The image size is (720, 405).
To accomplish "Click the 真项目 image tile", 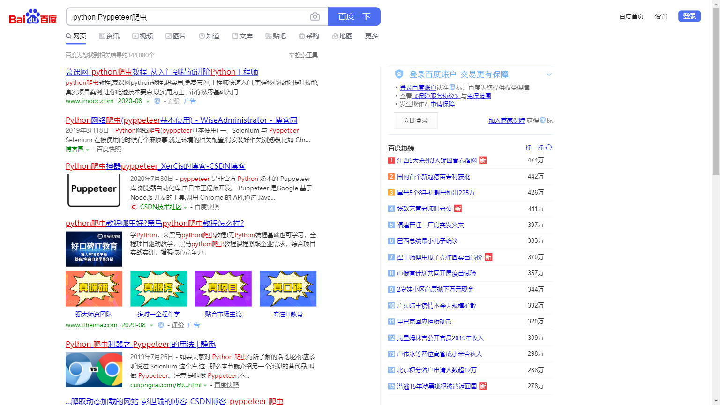I will (223, 289).
